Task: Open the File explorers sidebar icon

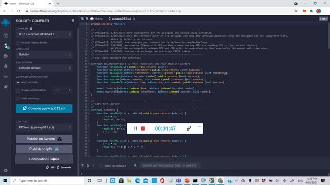Action: click(x=6, y=35)
